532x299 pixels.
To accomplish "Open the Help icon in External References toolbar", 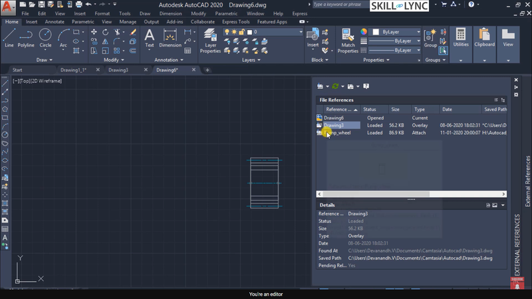I will 366,86.
